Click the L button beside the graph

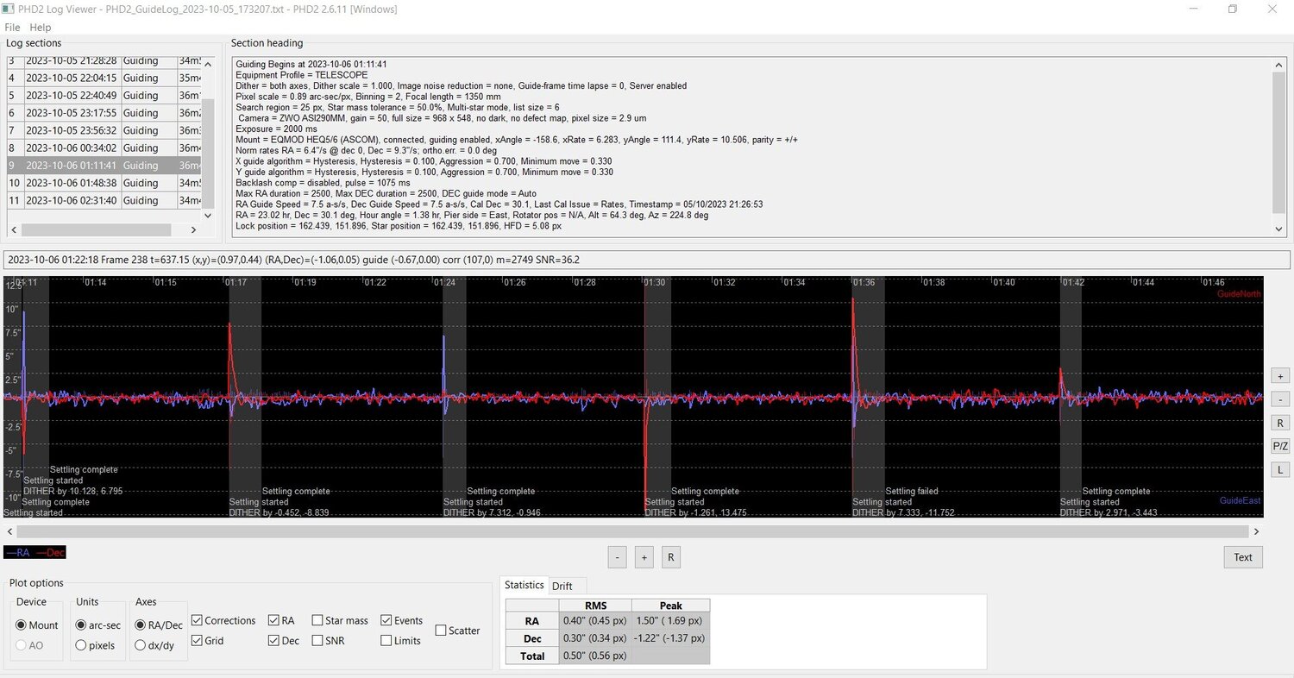[1280, 469]
